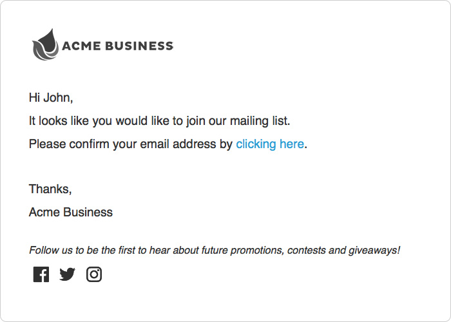Click the "Hi John," greeting

pyautogui.click(x=51, y=98)
